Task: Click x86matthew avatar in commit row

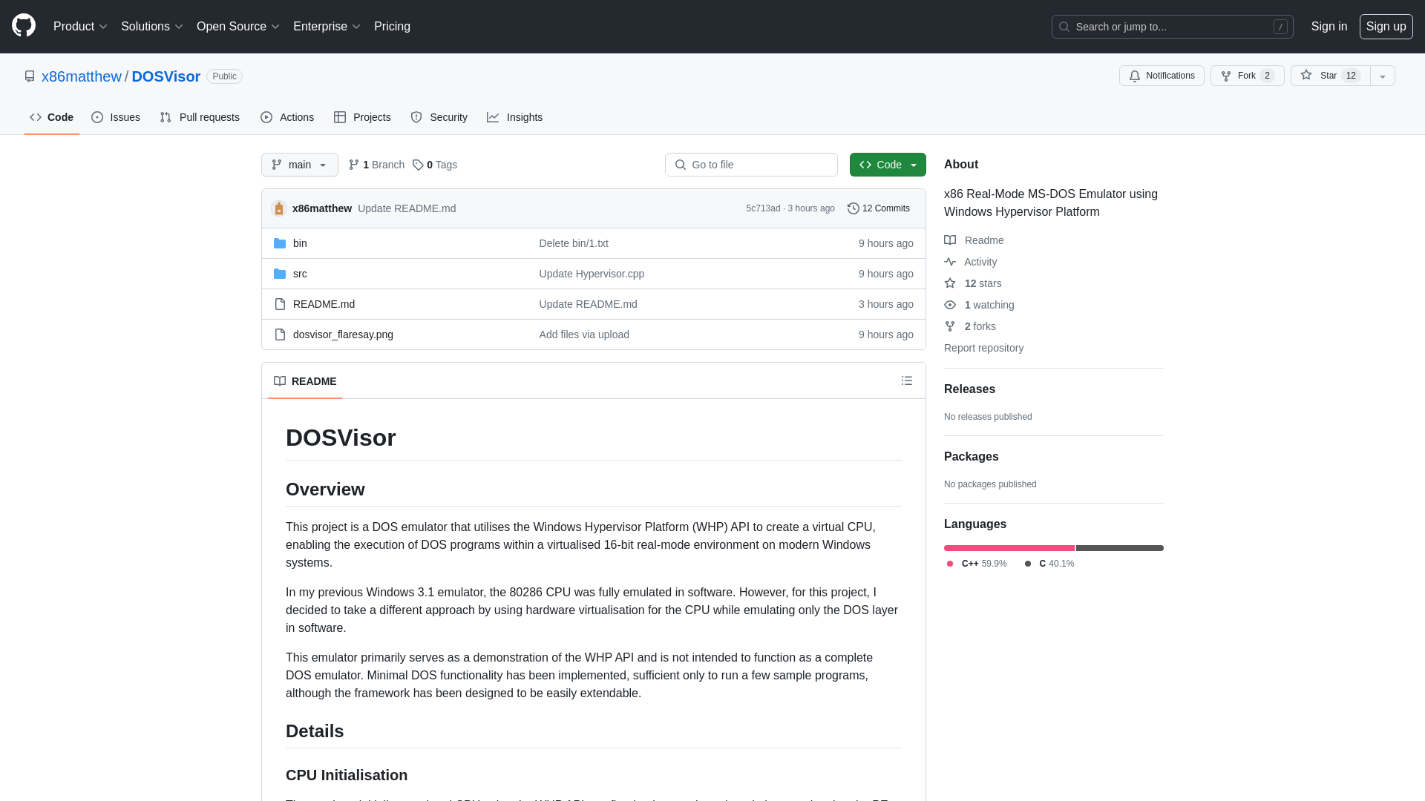Action: (x=279, y=208)
